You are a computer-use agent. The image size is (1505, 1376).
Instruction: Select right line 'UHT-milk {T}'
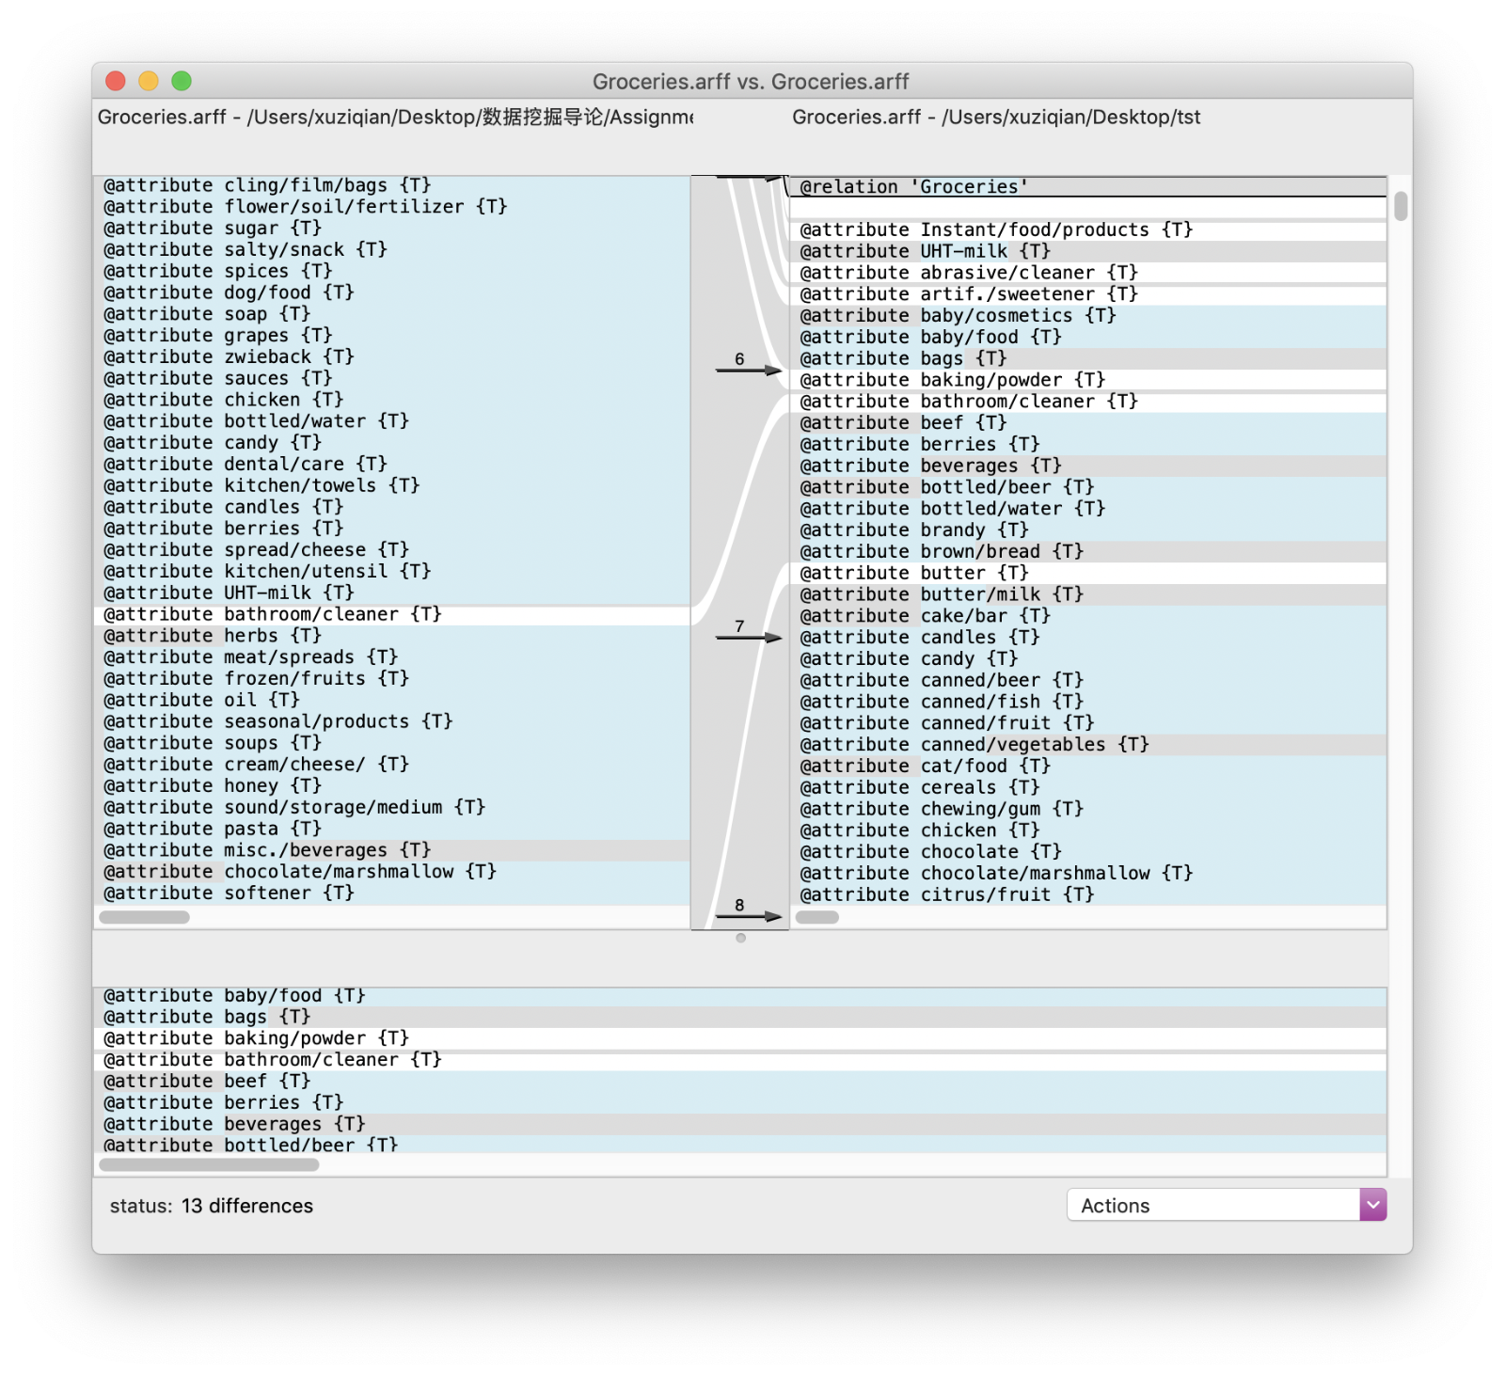tap(1088, 252)
